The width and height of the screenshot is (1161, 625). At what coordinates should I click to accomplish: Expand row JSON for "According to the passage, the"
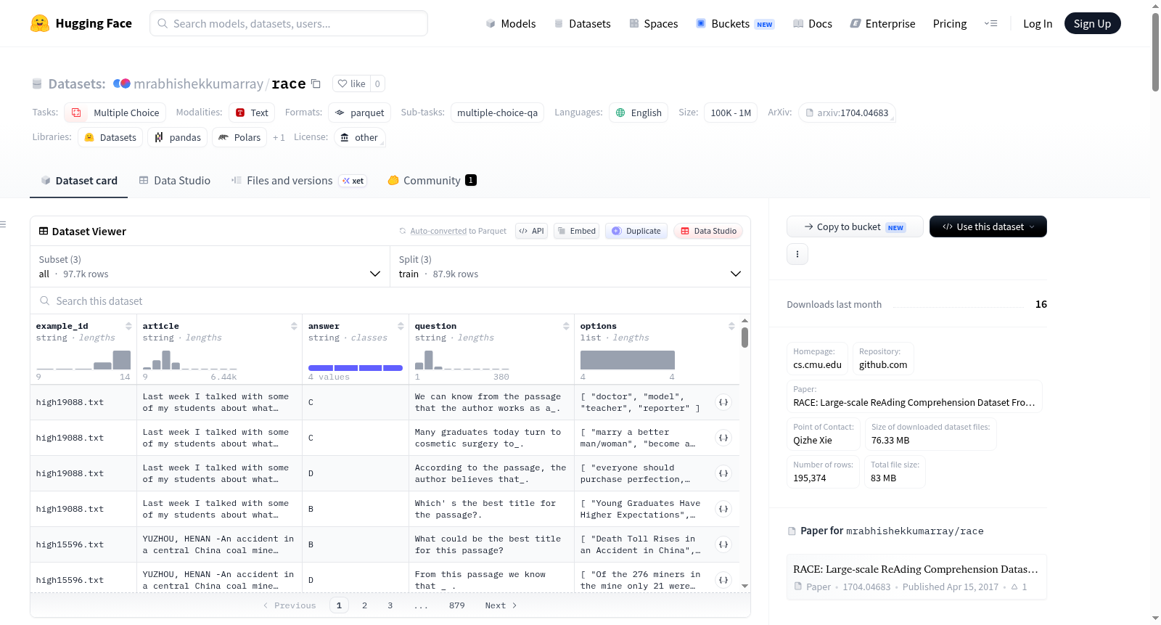click(x=723, y=473)
